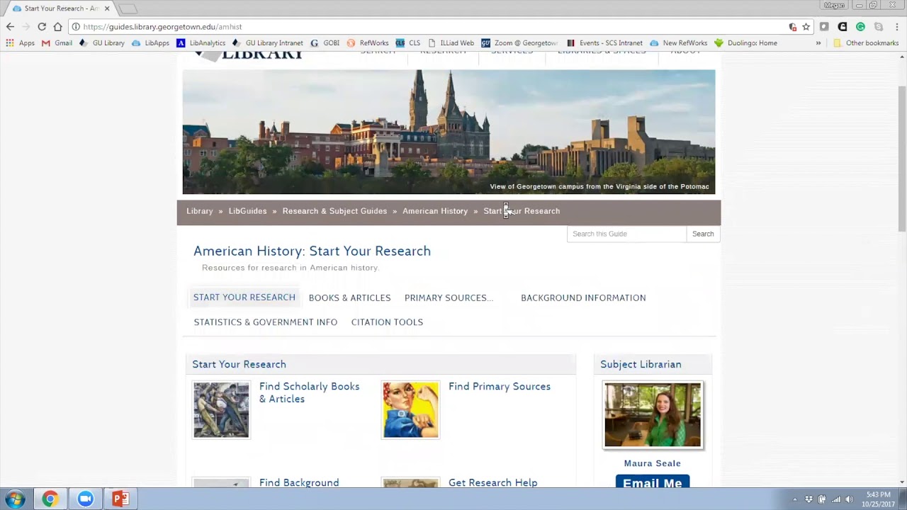The height and width of the screenshot is (510, 907).
Task: Click the Rosie the Riveter thumbnail
Action: [411, 410]
